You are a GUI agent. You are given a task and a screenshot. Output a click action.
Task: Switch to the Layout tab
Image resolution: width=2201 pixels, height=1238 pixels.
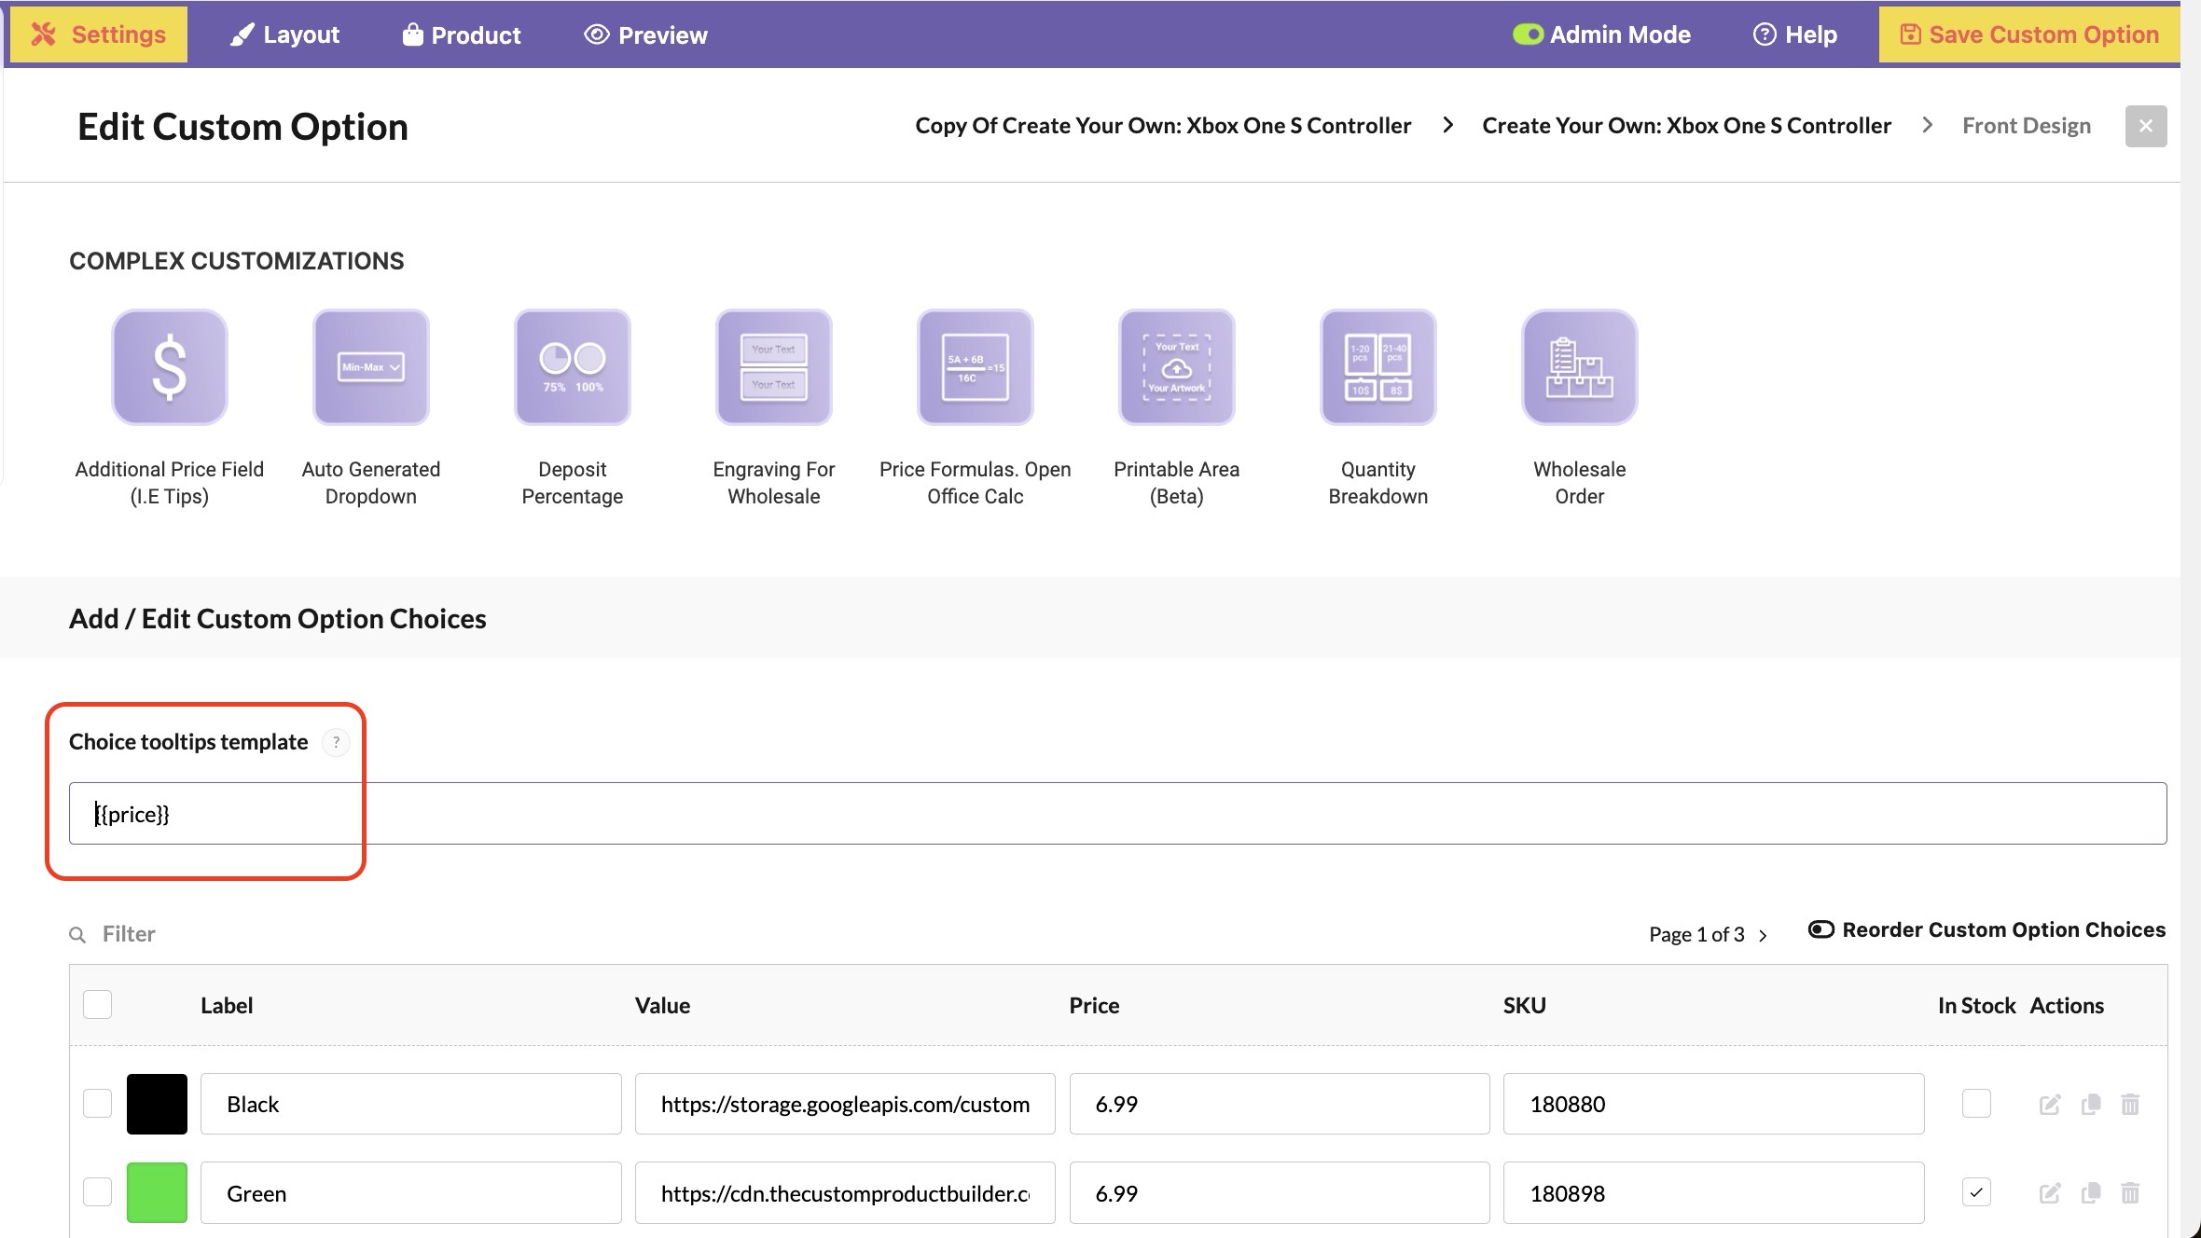pyautogui.click(x=285, y=34)
